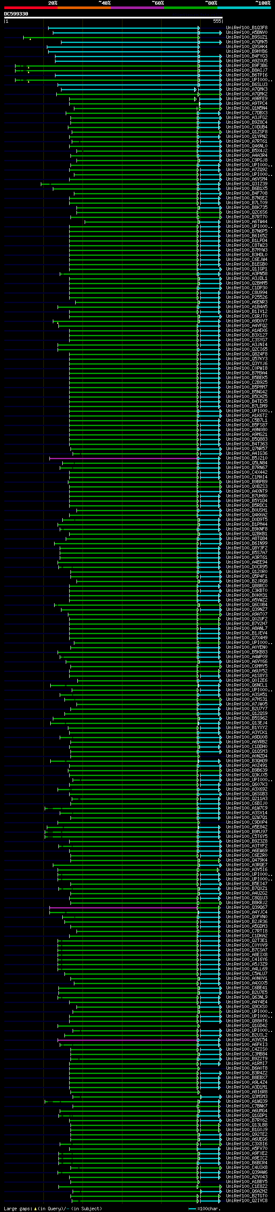
Task: Click the cyan ~100% identity legend bar
Action: point(244,8)
